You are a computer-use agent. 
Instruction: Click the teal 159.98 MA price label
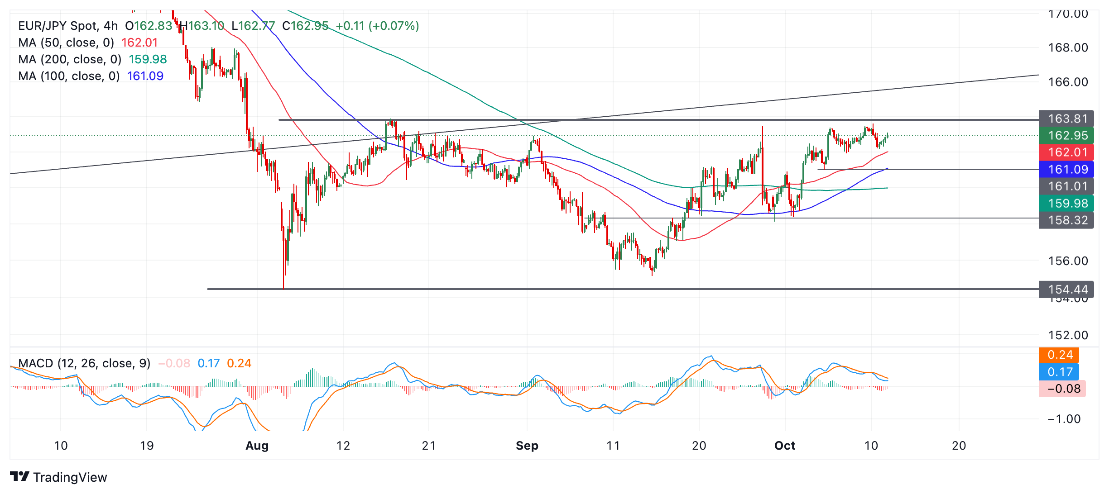[1066, 203]
